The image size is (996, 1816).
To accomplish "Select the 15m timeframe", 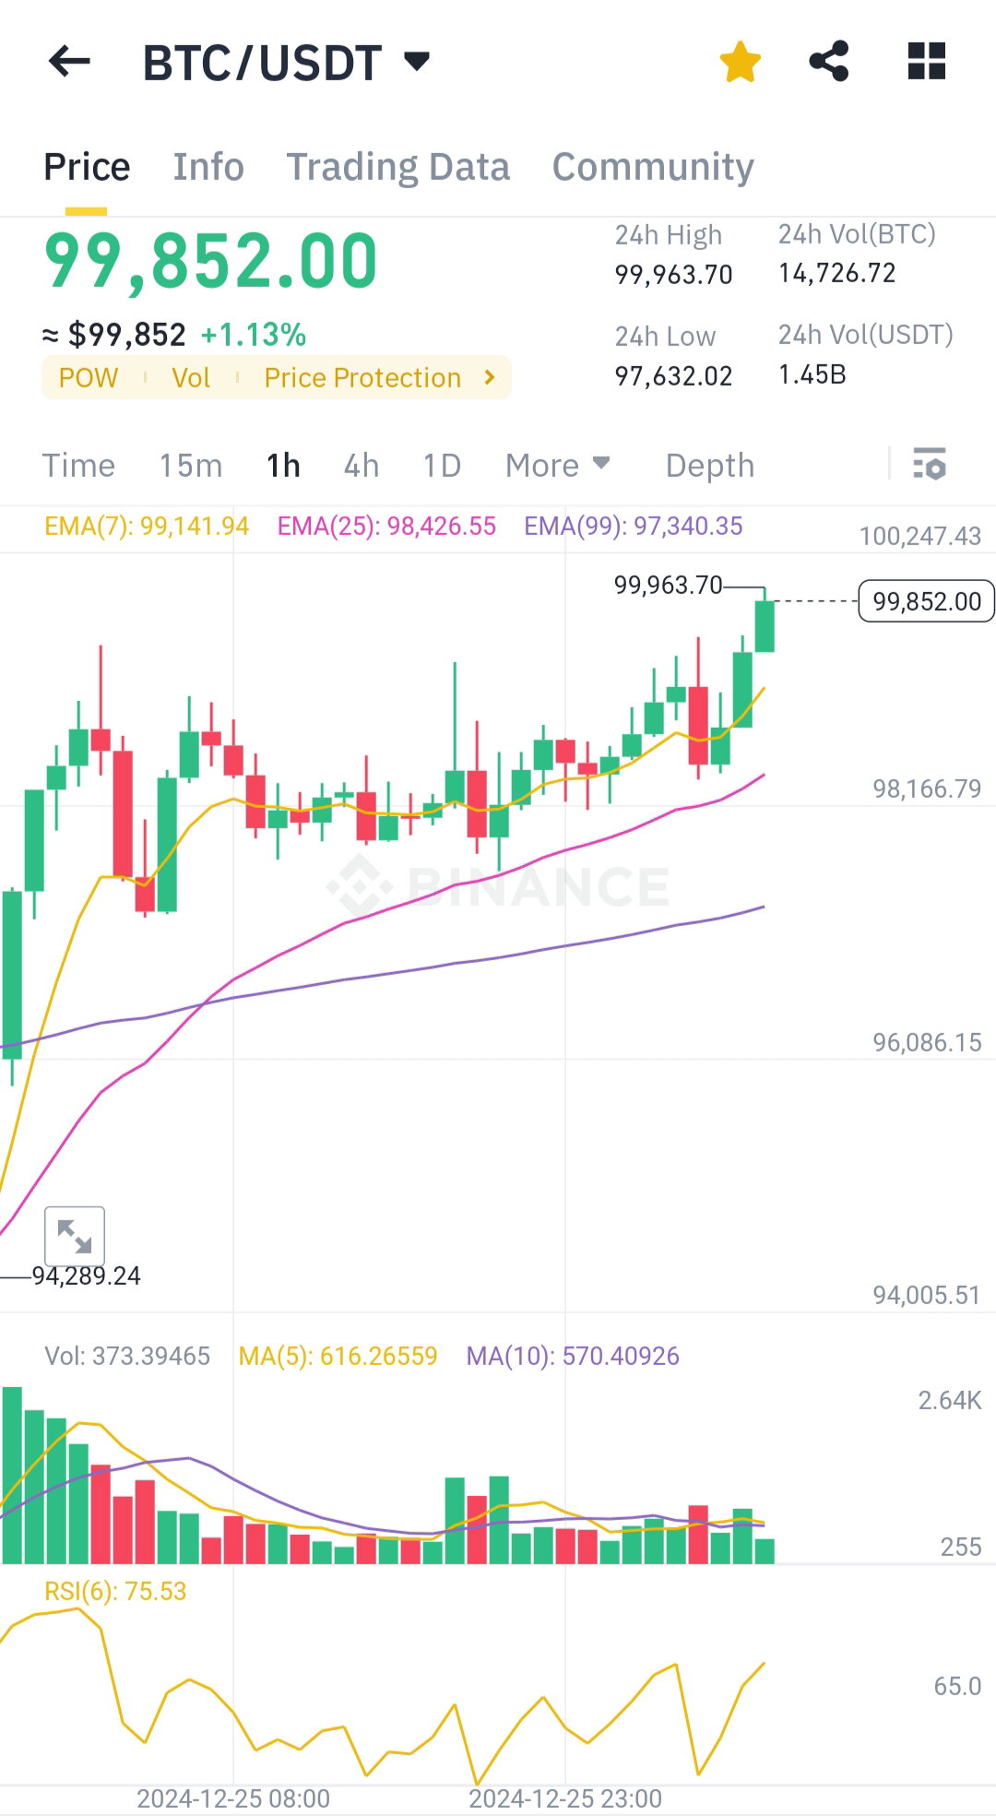I will point(190,466).
